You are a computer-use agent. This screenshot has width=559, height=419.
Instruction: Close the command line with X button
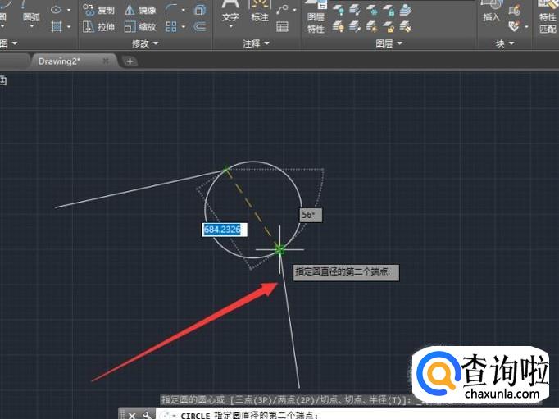pyautogui.click(x=132, y=415)
